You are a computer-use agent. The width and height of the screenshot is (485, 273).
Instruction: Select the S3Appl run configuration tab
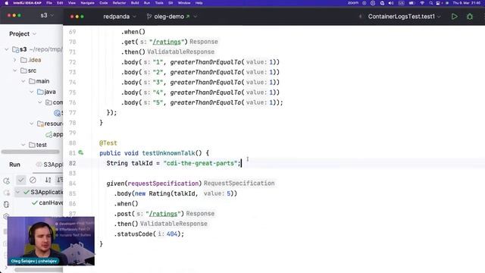pyautogui.click(x=49, y=165)
